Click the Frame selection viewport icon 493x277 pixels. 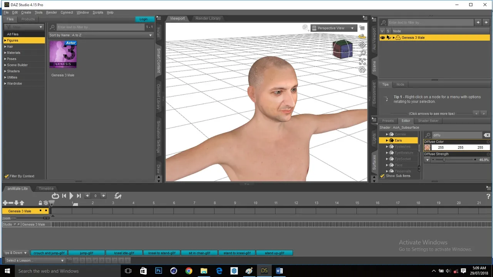tap(362, 62)
